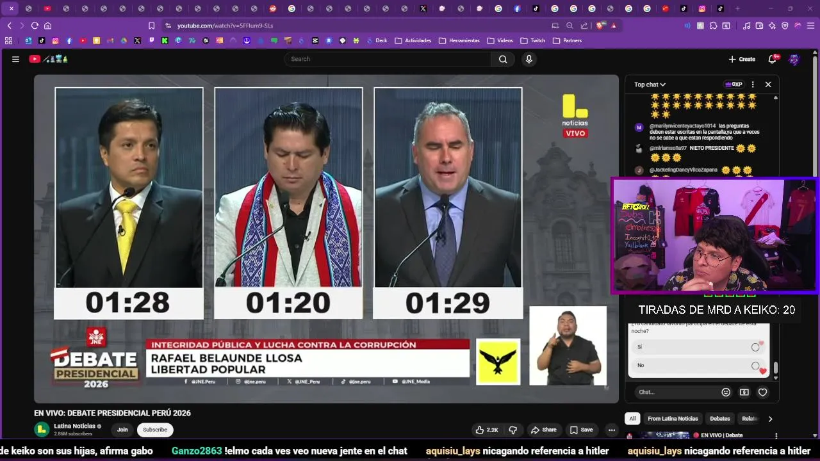The height and width of the screenshot is (461, 820).
Task: Bookmark this page from address bar
Action: 151,26
